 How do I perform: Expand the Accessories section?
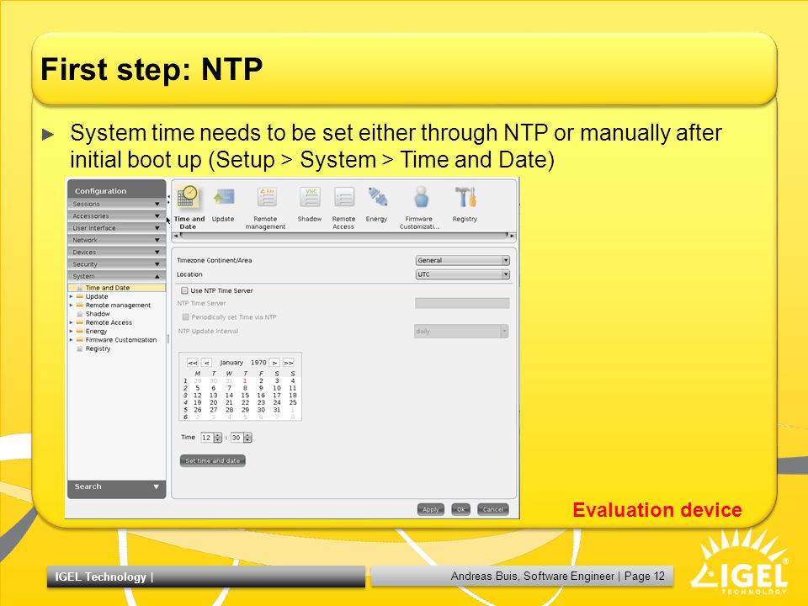coord(116,216)
